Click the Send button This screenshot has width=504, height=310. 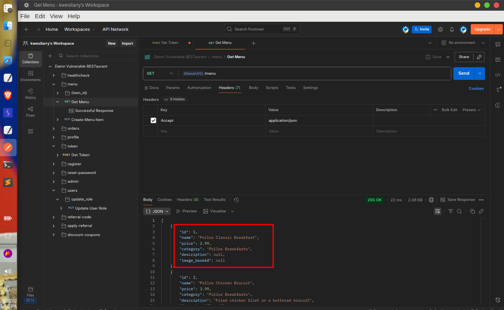(x=464, y=74)
